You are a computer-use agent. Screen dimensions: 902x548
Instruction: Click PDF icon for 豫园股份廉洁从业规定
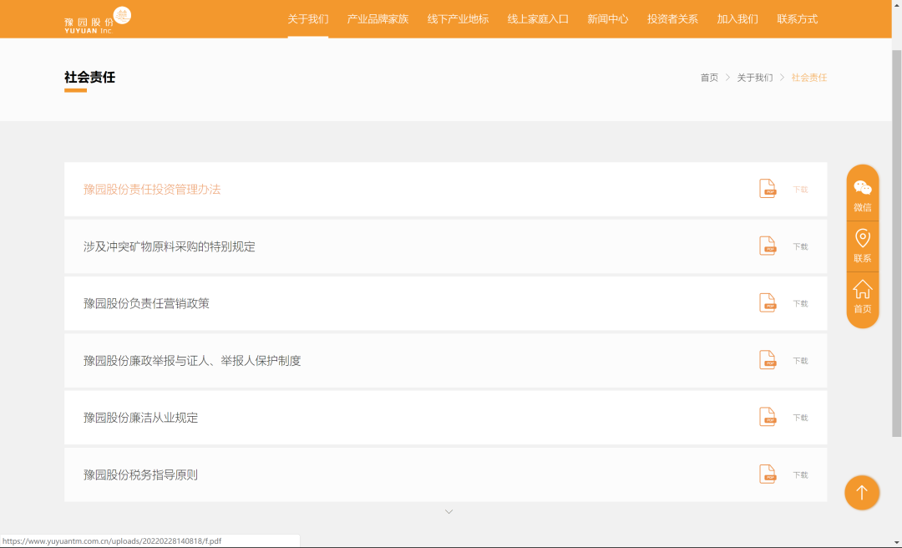(x=768, y=417)
